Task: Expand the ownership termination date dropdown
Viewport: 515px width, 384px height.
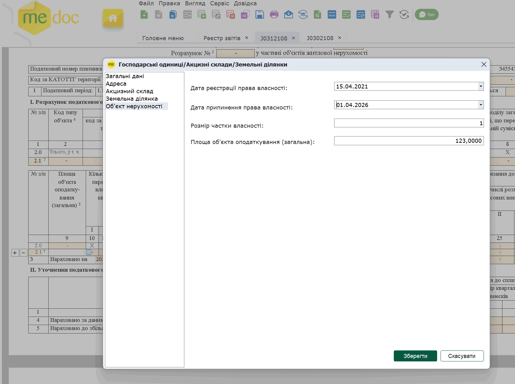Action: pyautogui.click(x=481, y=105)
